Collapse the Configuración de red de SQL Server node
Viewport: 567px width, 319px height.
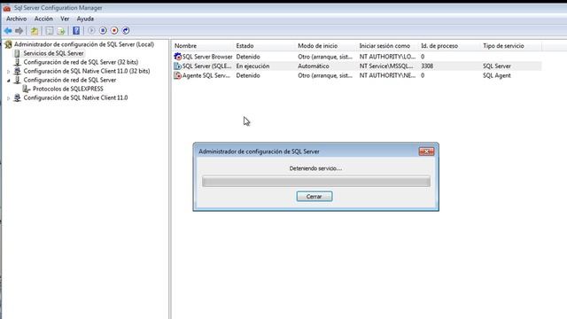click(8, 81)
